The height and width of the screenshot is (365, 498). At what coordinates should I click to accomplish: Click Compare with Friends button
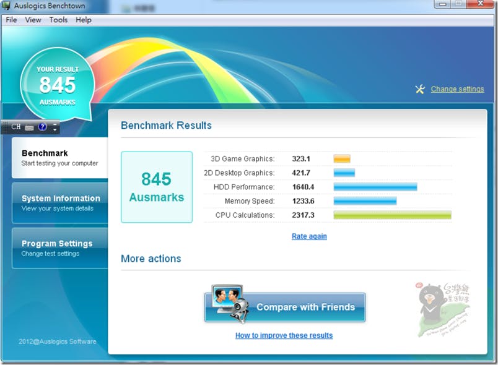point(285,307)
